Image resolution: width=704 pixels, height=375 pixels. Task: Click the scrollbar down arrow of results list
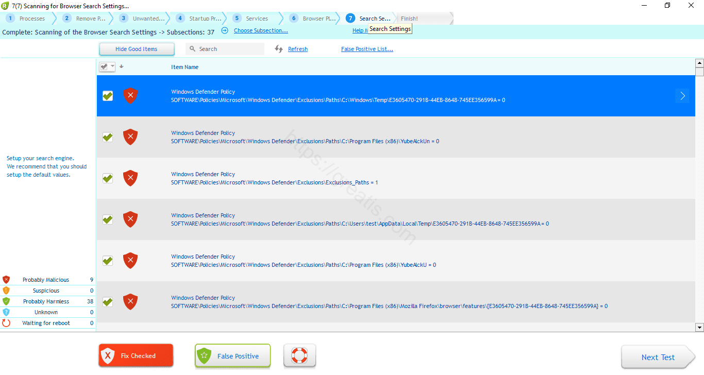pyautogui.click(x=699, y=327)
